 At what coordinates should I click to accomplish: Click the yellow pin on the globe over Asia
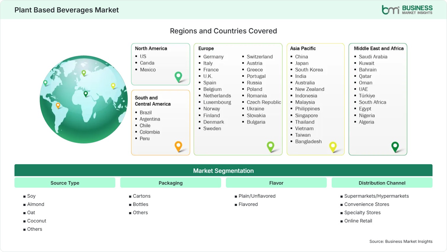[x=113, y=86]
